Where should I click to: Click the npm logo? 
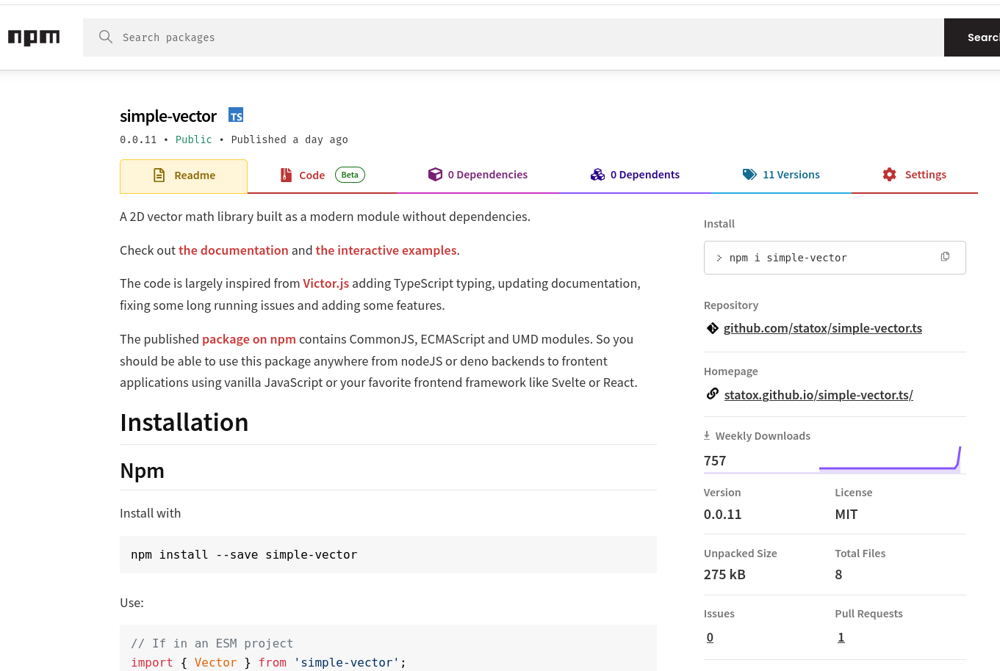click(34, 37)
